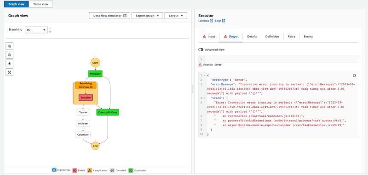Click the "errorMessage" key in output
Viewport: 368px width, 175px height.
[222, 84]
